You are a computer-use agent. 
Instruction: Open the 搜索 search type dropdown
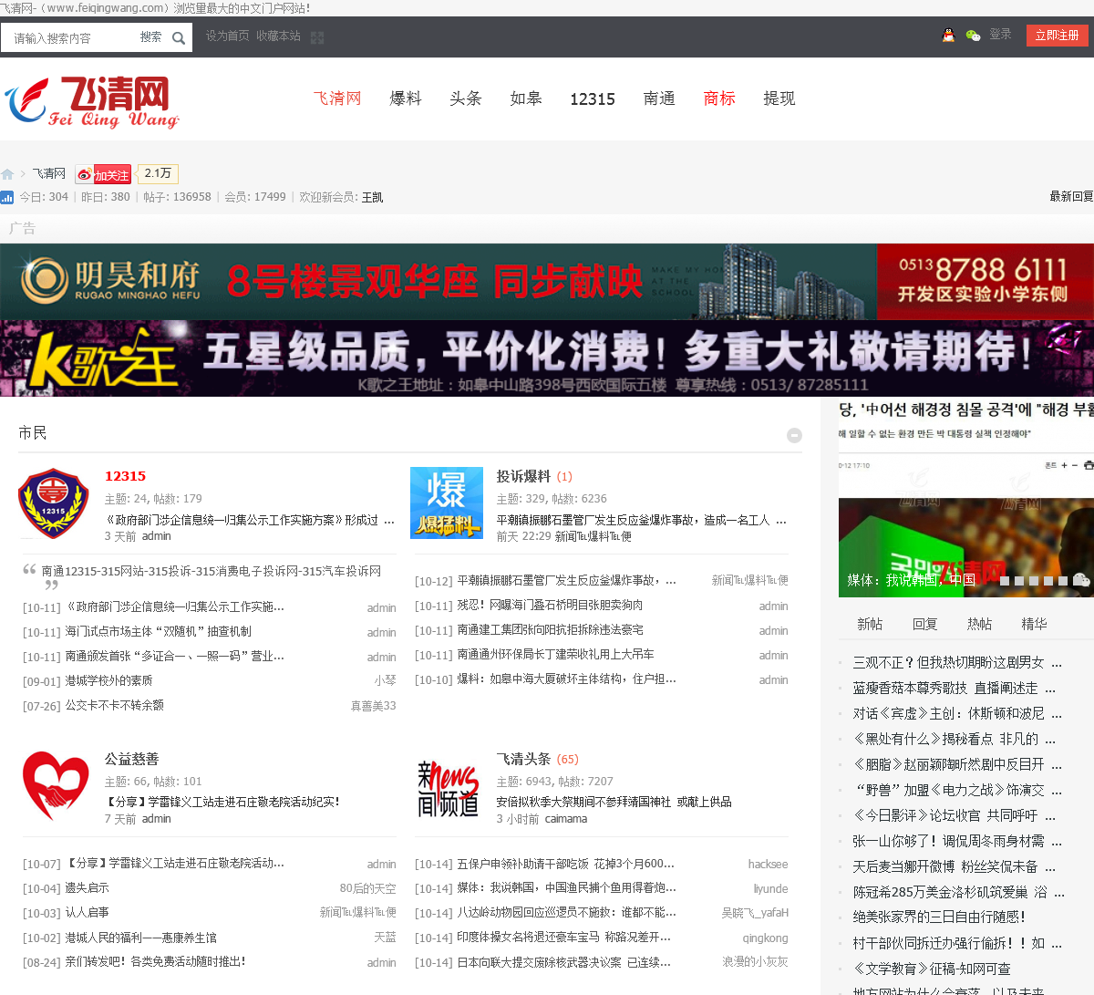[150, 37]
